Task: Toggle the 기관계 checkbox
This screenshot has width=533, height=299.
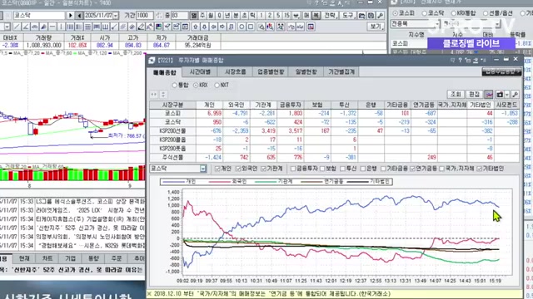Action: coord(263,169)
